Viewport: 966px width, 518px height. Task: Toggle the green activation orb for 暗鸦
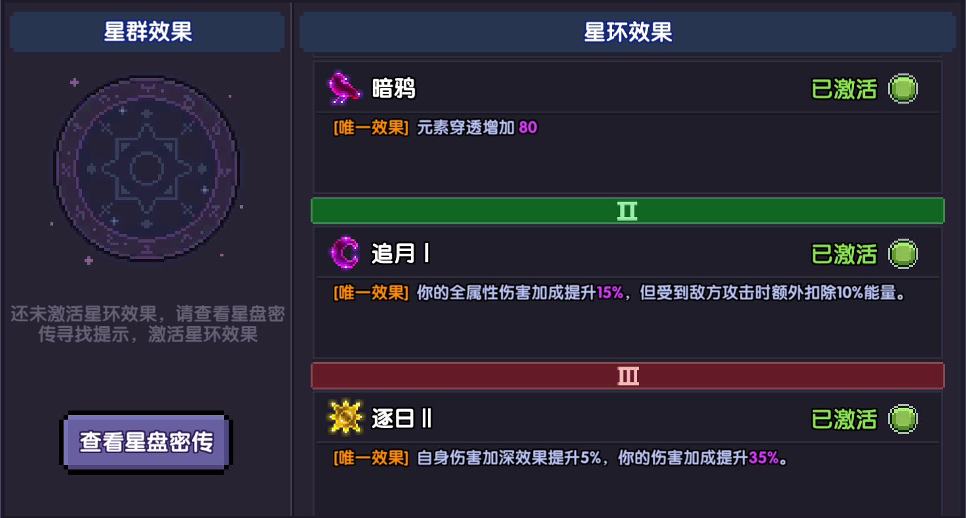coord(902,89)
